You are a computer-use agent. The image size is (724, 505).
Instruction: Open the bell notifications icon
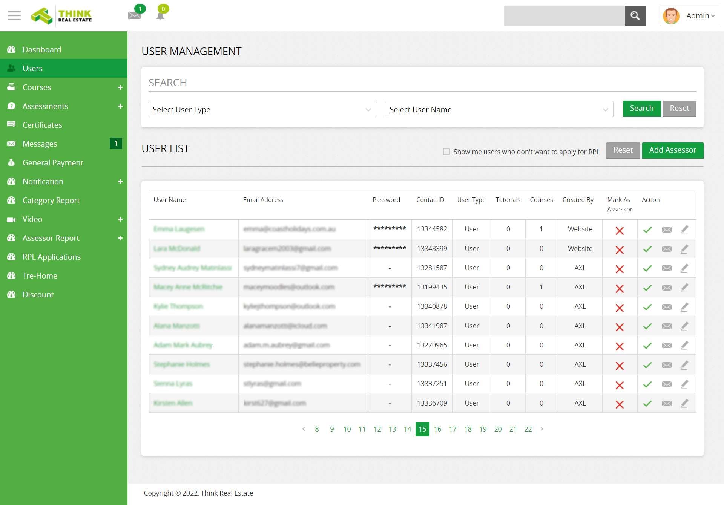pos(160,16)
